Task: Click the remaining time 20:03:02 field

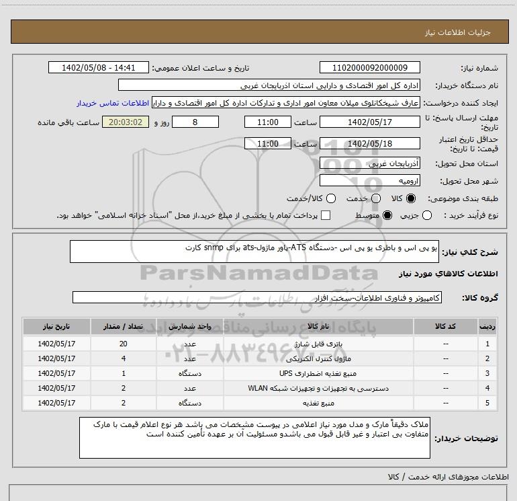Action: click(x=126, y=122)
